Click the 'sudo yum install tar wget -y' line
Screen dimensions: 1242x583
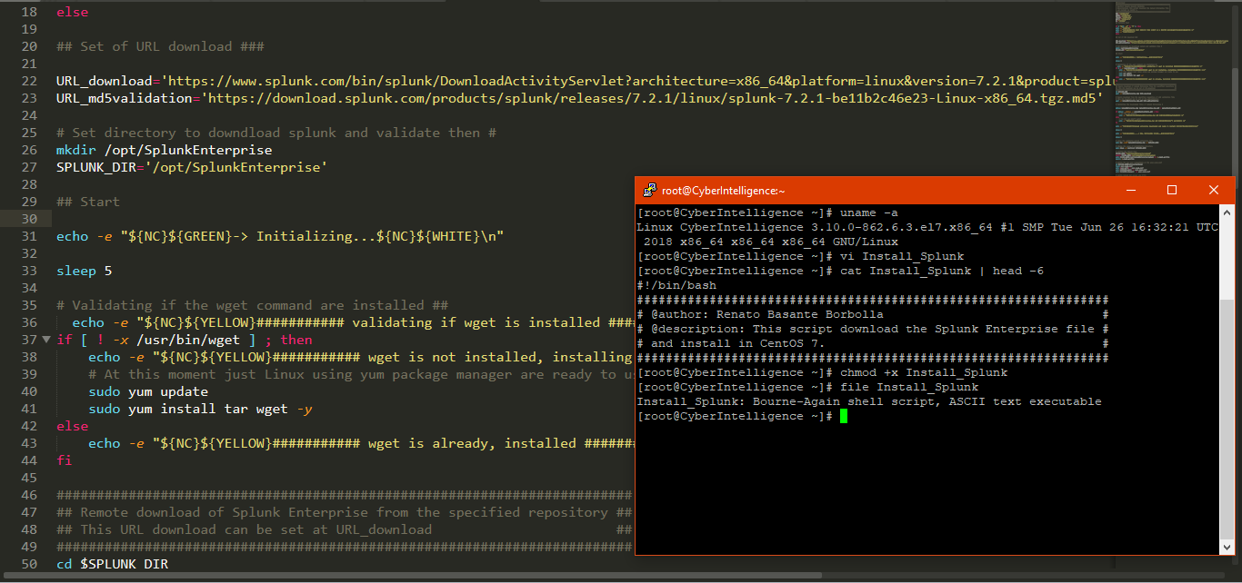(200, 409)
